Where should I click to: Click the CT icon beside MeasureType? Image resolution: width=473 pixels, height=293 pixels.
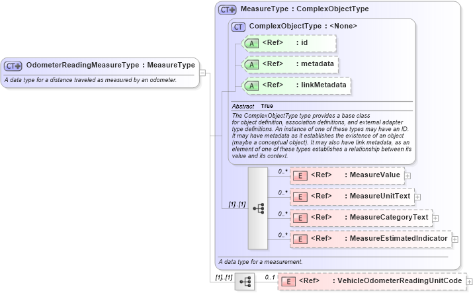pos(227,10)
